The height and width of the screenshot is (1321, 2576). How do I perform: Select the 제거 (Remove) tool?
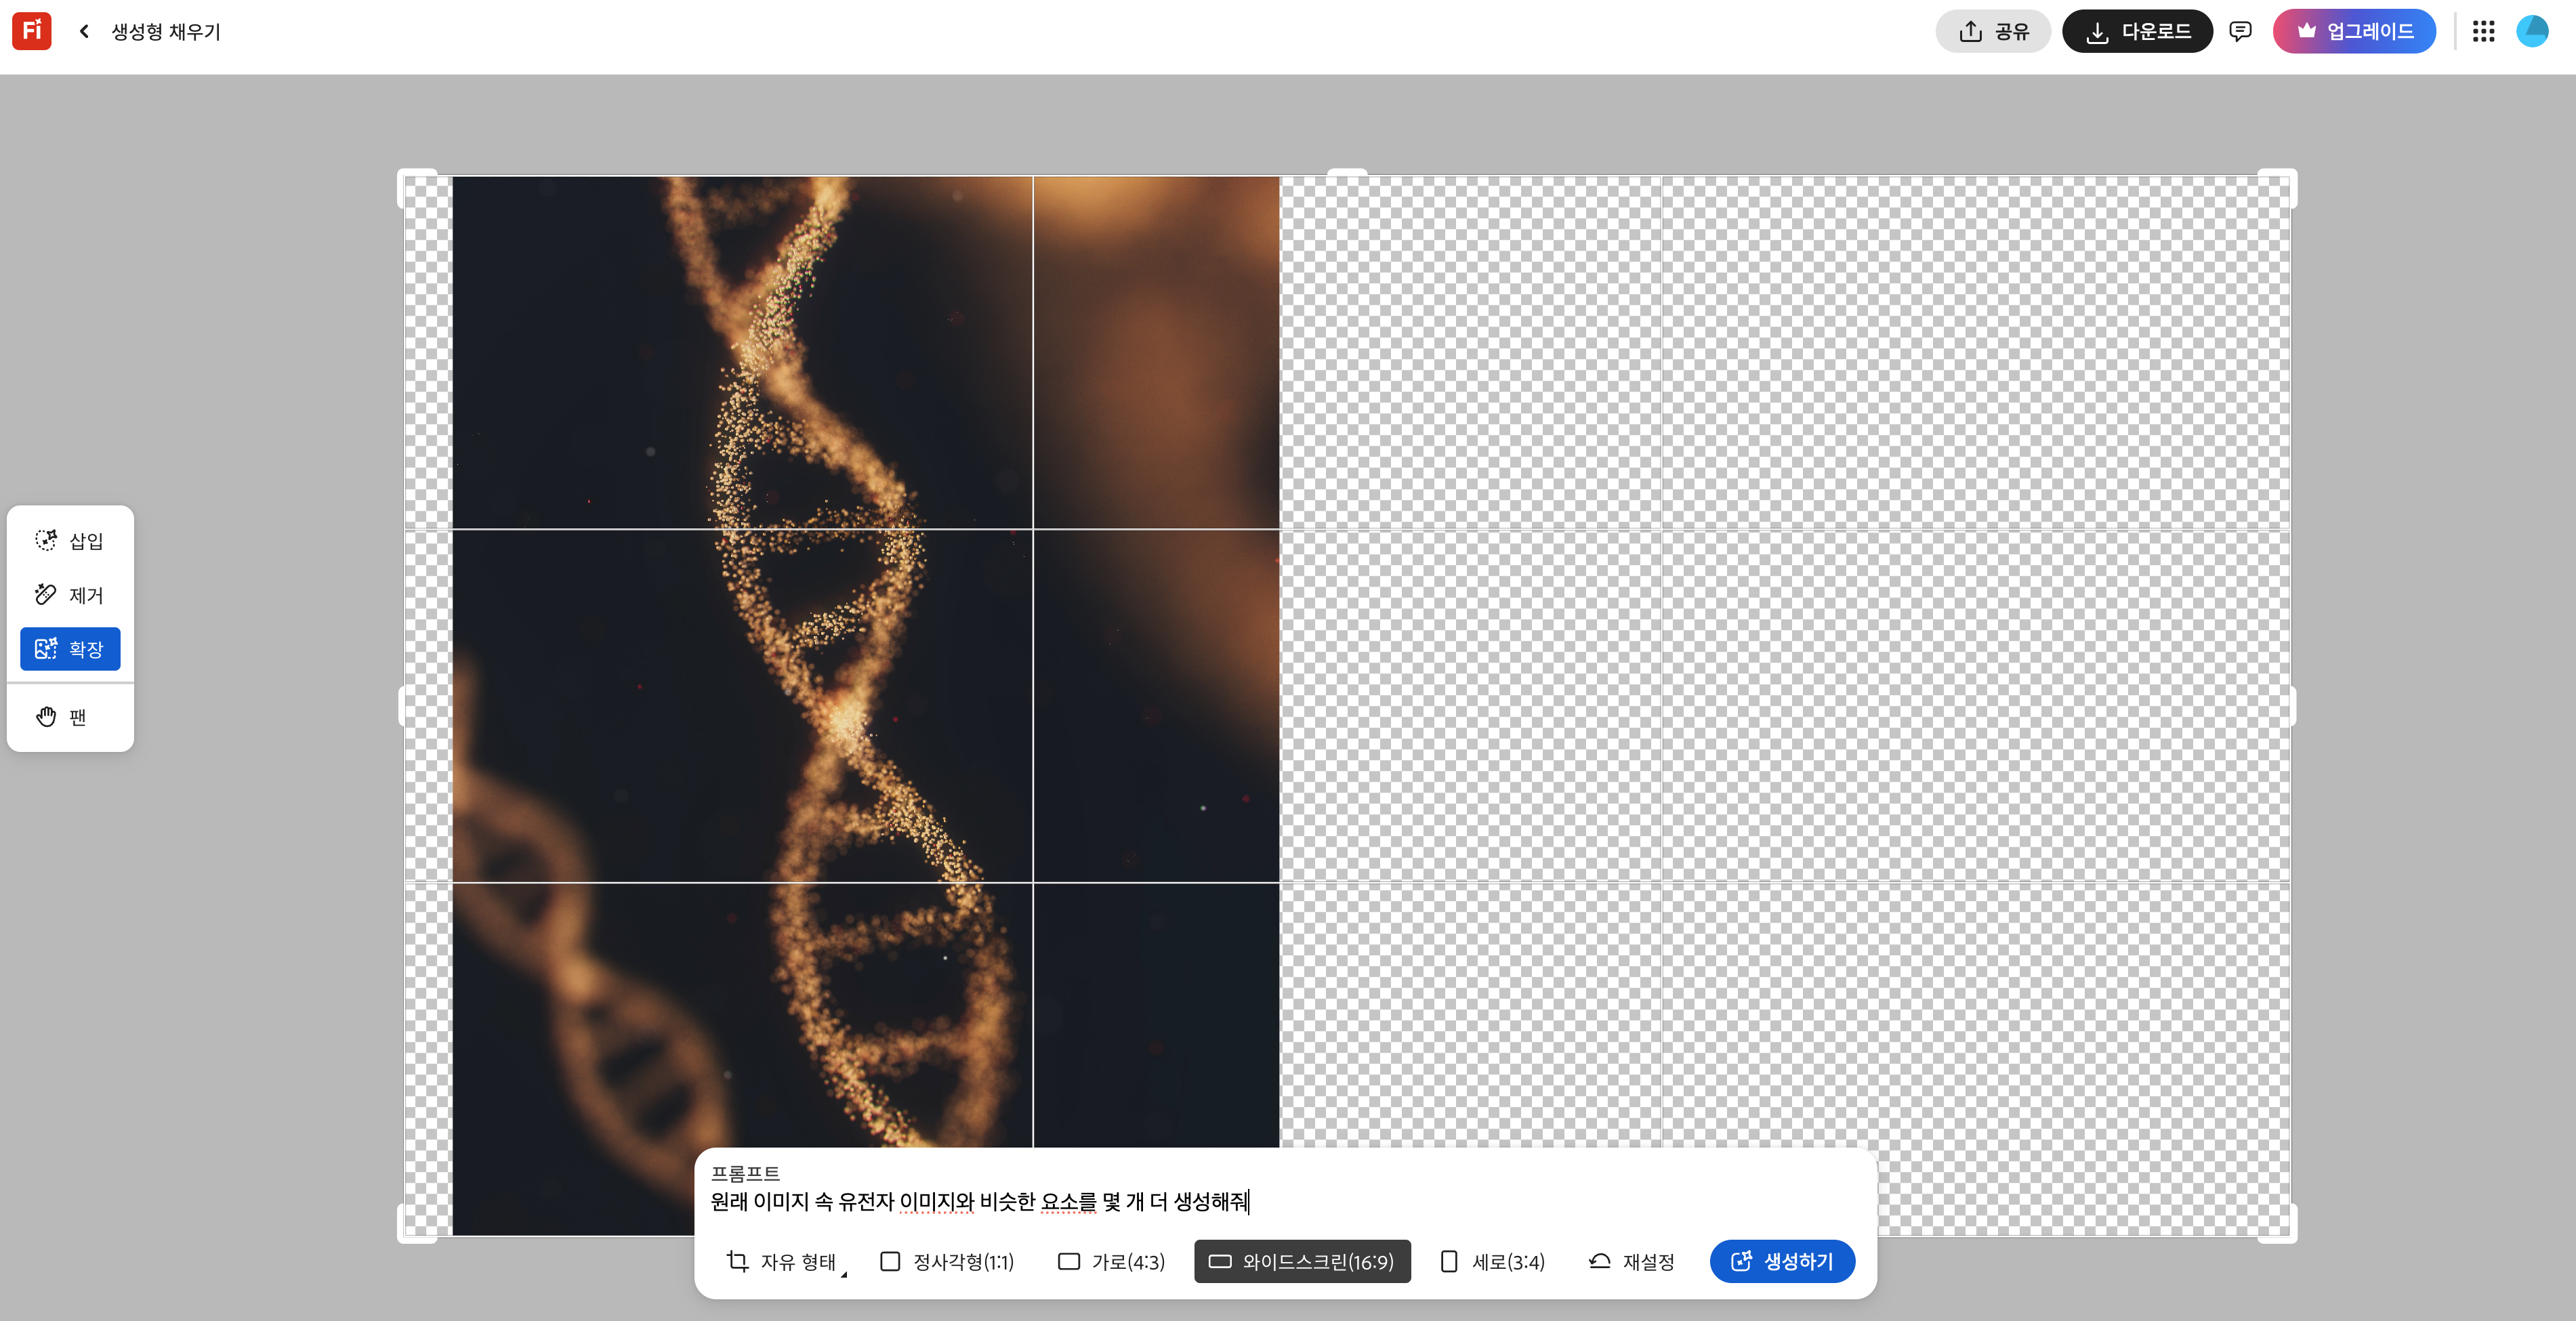pos(70,595)
